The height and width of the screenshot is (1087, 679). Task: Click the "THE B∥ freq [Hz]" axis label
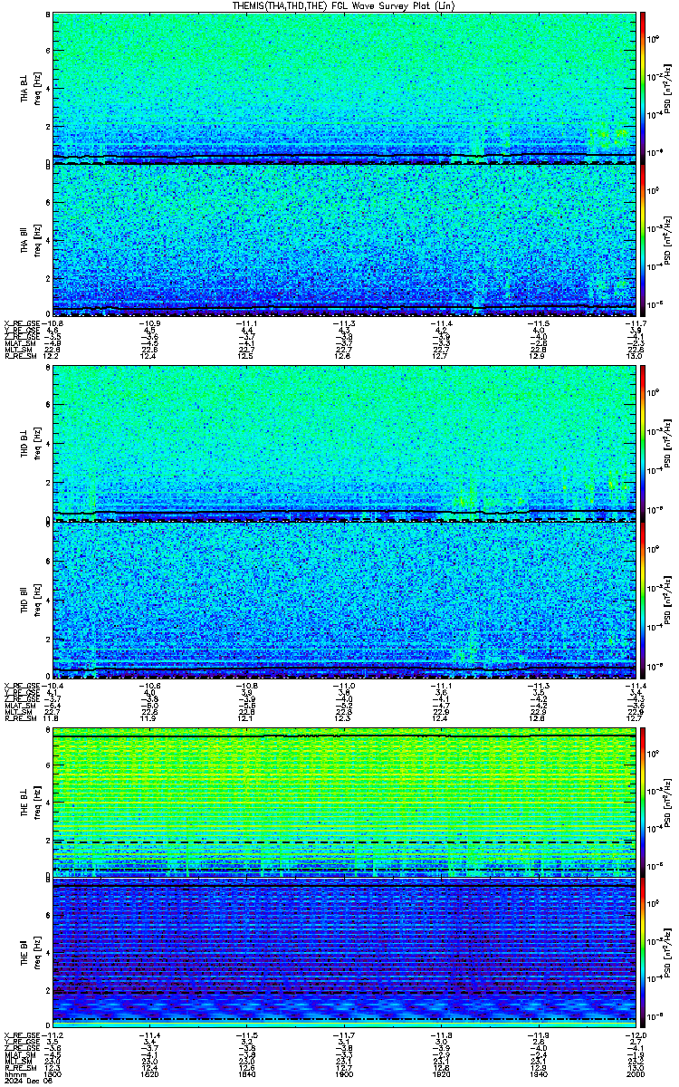click(x=30, y=952)
